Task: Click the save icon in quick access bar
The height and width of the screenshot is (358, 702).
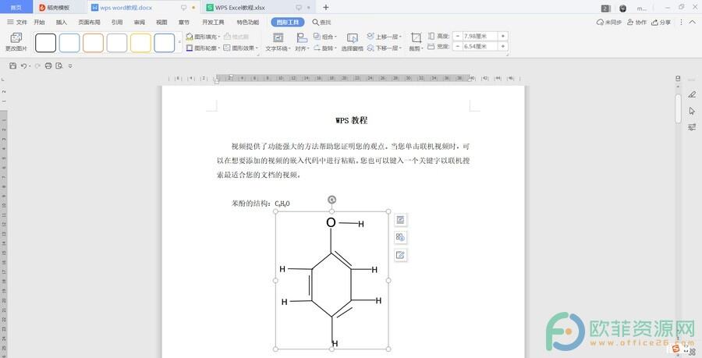Action: [x=12, y=66]
